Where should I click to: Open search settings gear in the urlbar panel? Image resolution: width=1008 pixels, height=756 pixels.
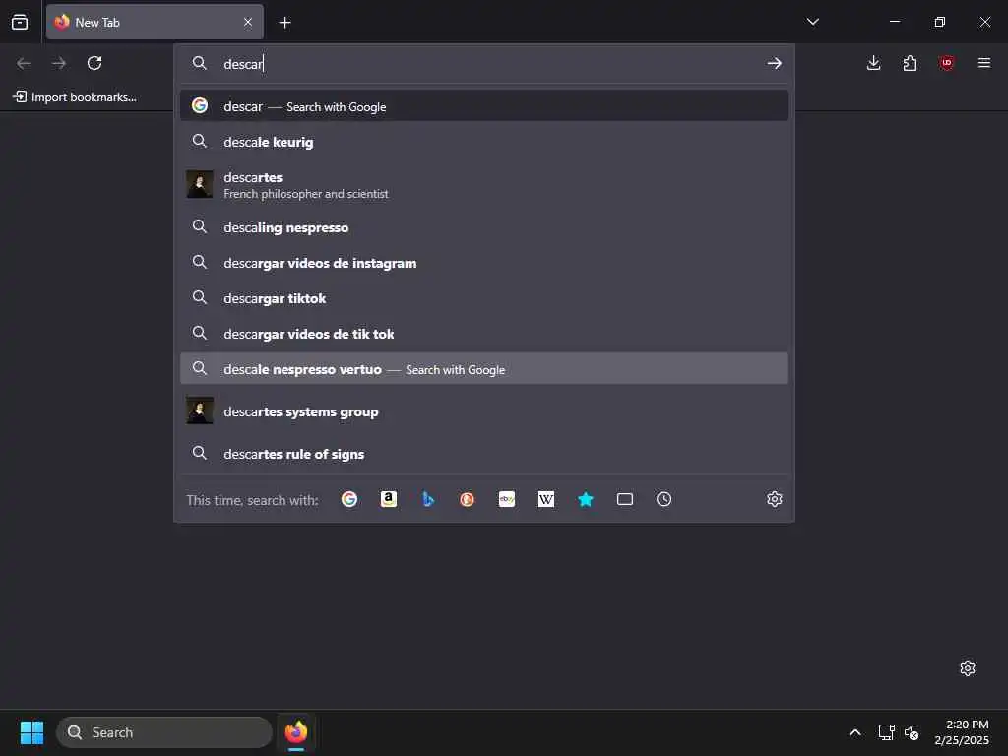[x=775, y=499]
